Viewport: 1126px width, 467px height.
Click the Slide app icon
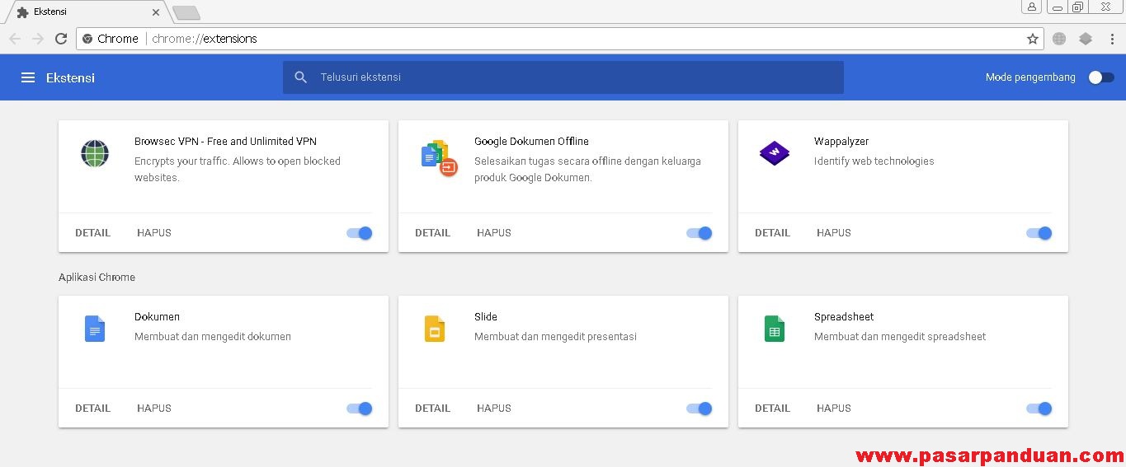435,329
